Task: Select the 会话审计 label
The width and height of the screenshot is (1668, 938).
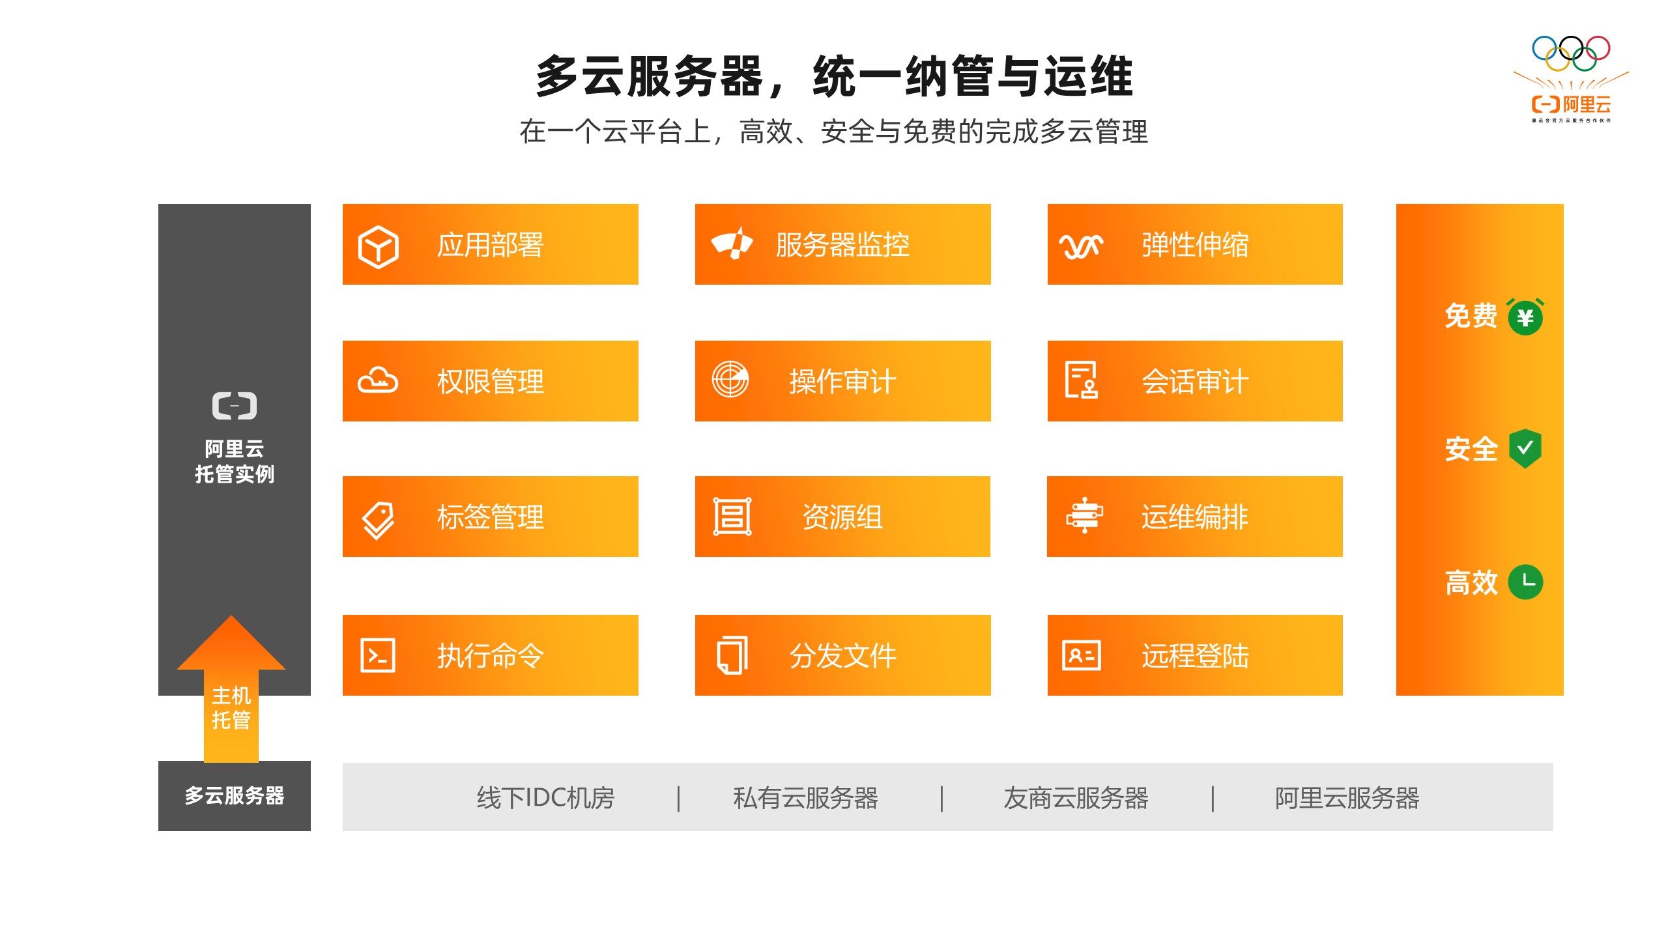Action: coord(1195,382)
